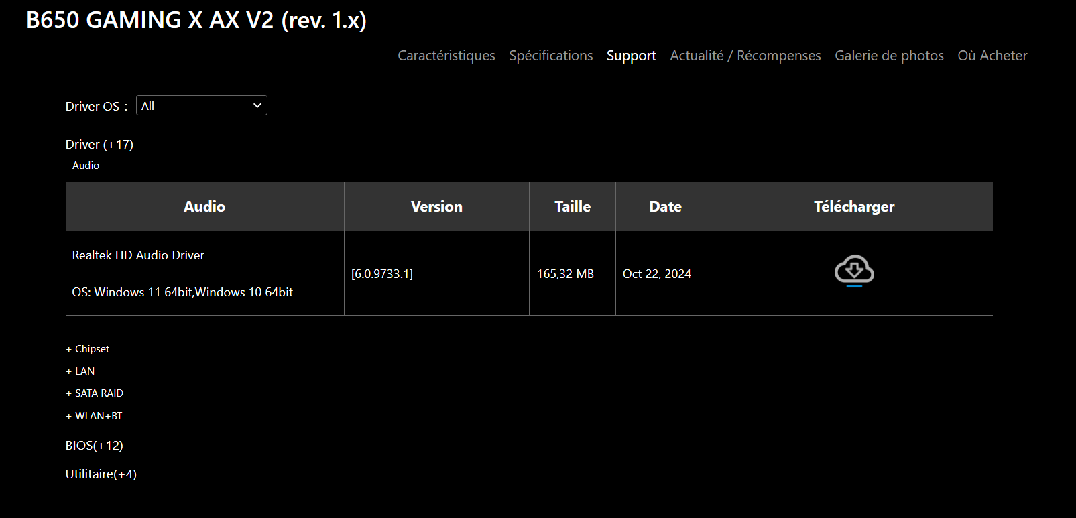Click the version number [6.0.9733.1]

pos(382,274)
